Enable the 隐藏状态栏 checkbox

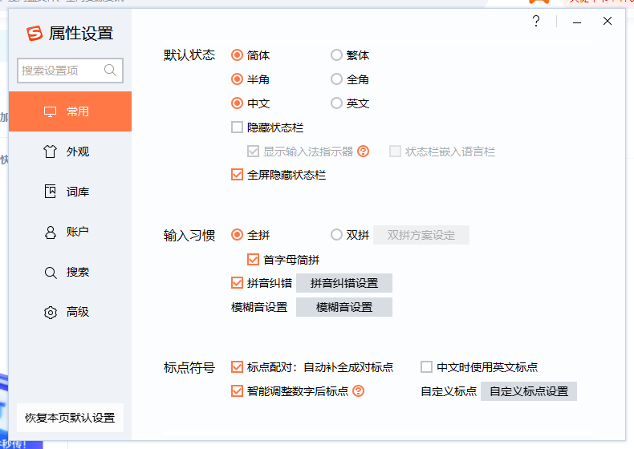pos(237,127)
